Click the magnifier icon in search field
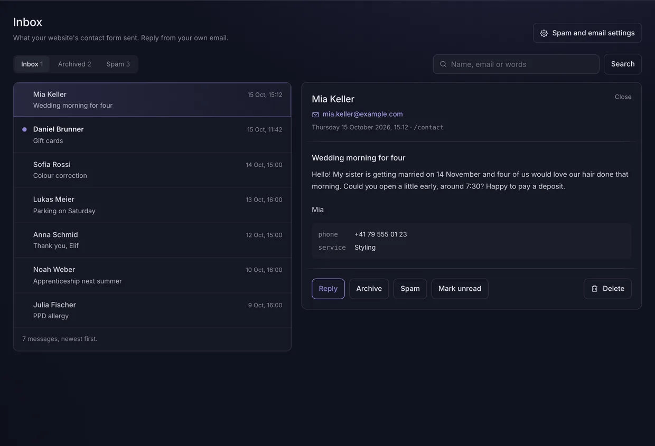The width and height of the screenshot is (655, 446). (x=443, y=64)
